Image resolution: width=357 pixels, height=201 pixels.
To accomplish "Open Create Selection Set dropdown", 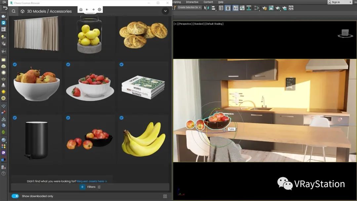I will coord(189,7).
